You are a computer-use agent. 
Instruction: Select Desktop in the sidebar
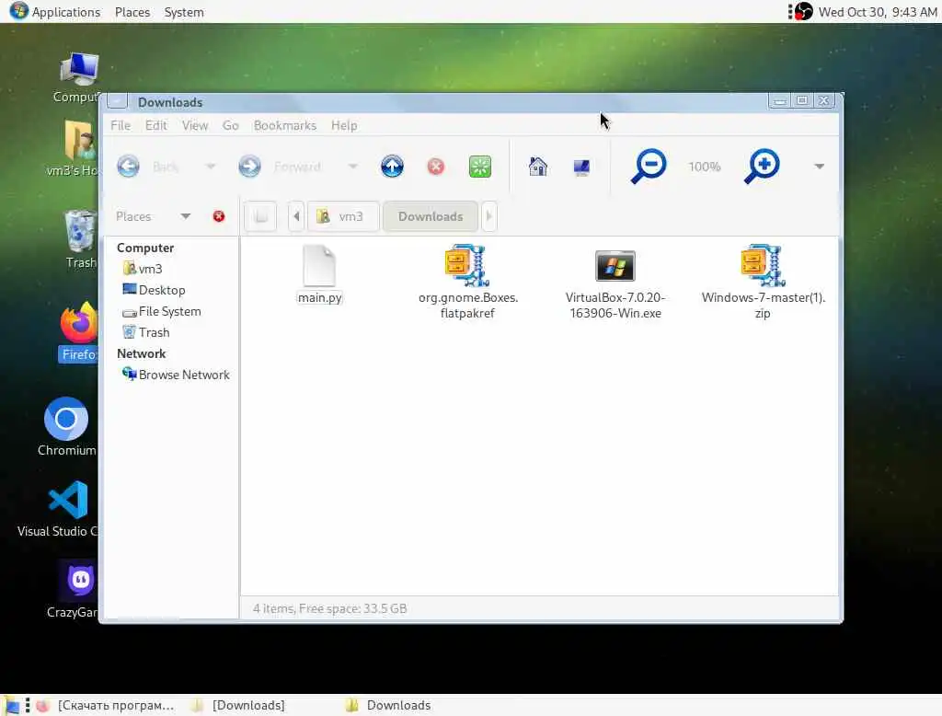155,290
